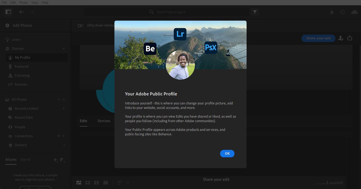Open the help question mark icon
The image size is (361, 189).
343,12
